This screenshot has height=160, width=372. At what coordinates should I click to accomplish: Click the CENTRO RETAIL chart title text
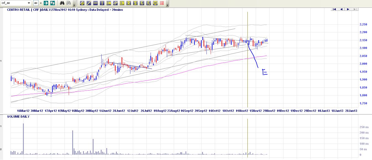[x=65, y=10]
